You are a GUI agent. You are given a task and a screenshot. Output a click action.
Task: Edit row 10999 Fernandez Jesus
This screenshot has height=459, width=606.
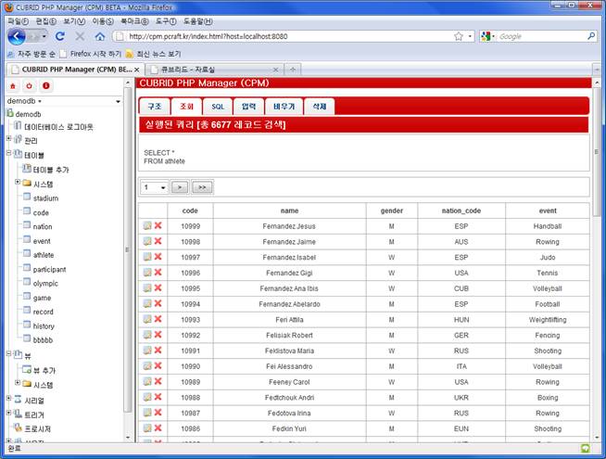point(147,226)
